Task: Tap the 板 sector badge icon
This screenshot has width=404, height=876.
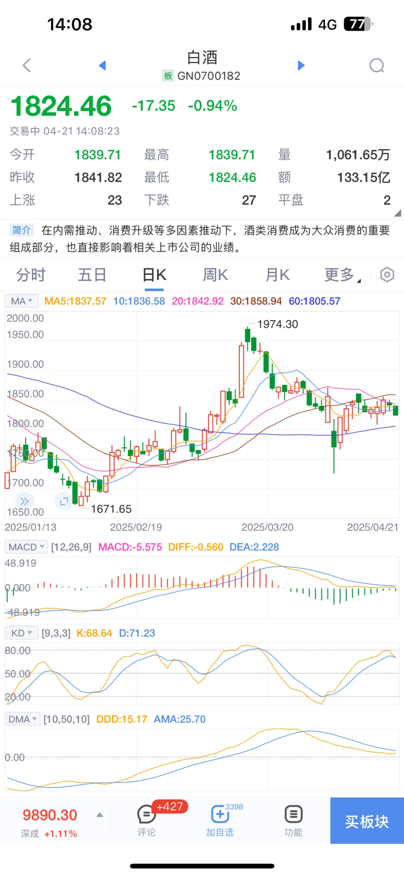Action: point(168,76)
